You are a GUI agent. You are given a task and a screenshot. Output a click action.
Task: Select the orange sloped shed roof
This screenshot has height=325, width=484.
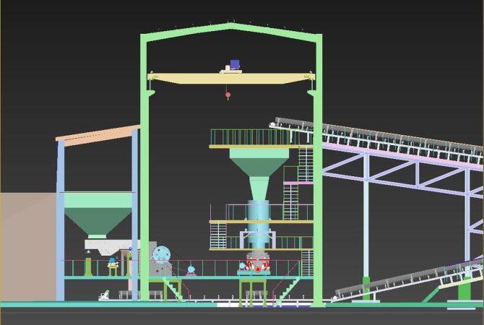98,134
